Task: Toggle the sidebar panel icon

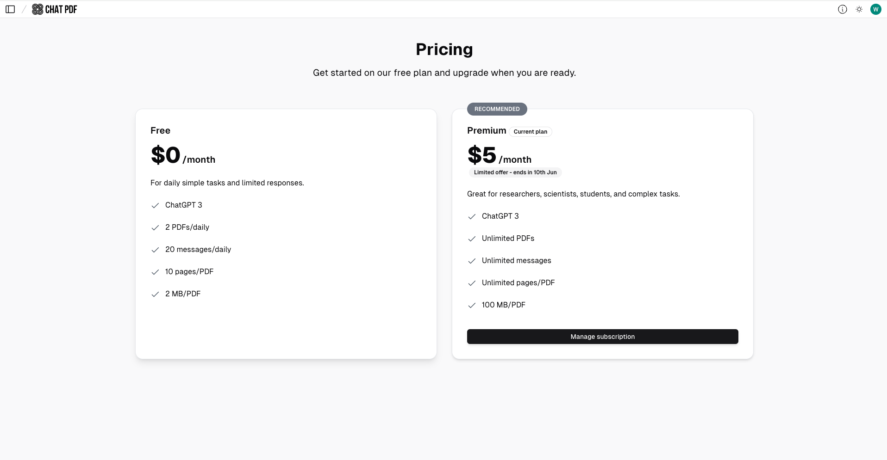Action: 10,9
